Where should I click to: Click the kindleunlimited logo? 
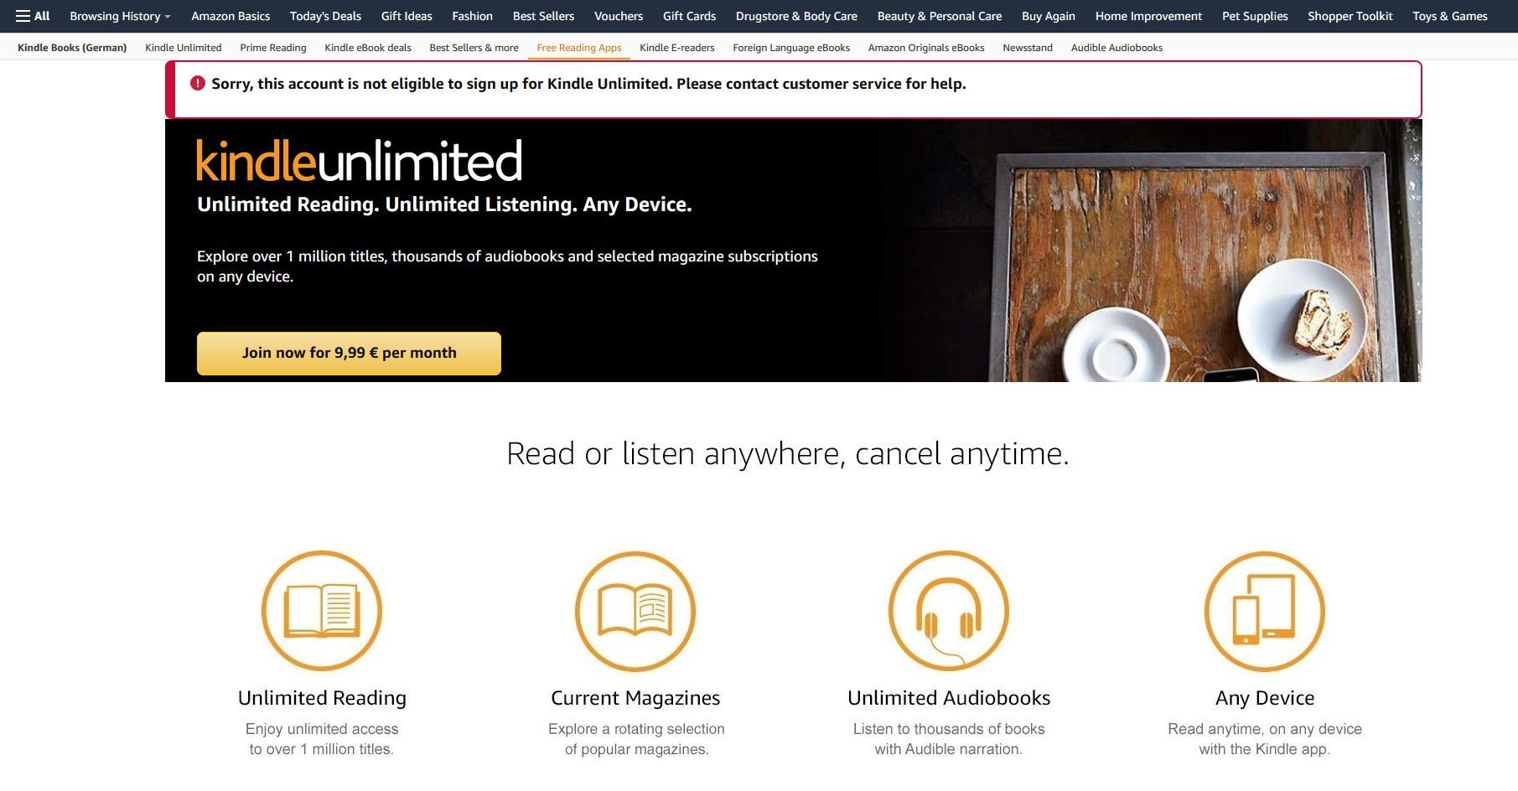pyautogui.click(x=359, y=161)
